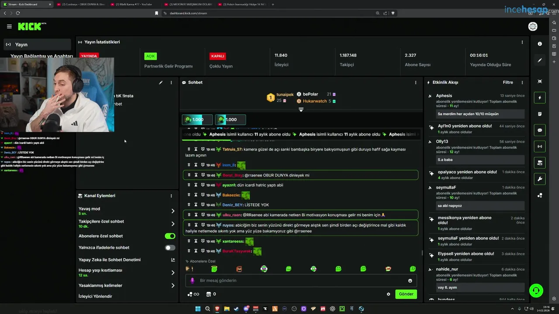
Task: Click the Yayın Bağlantısı ve Anahtarı link
Action: tap(41, 56)
